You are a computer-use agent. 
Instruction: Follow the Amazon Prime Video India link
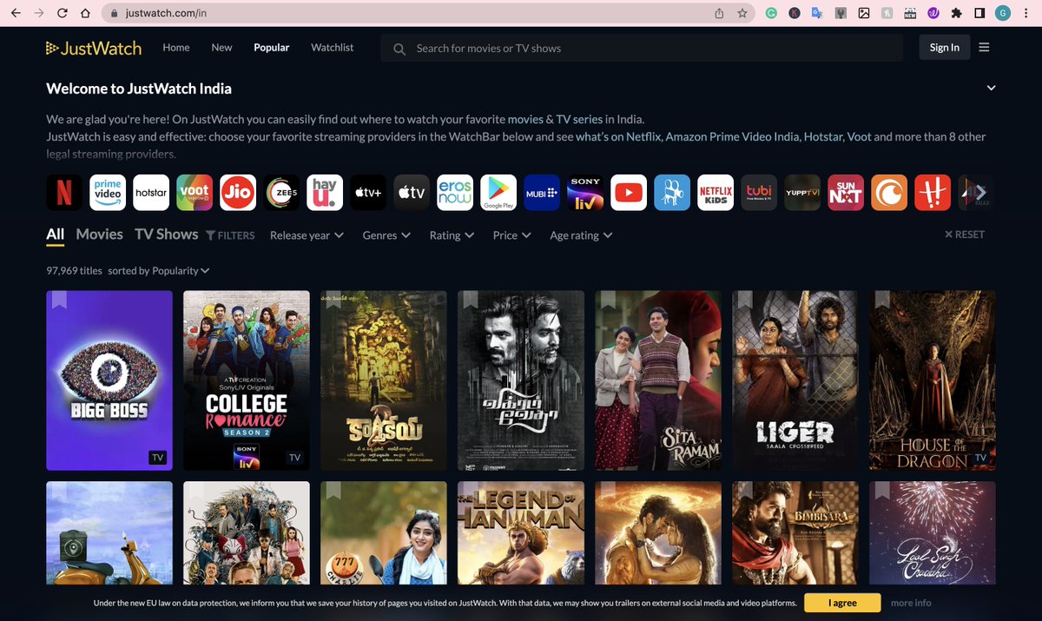733,137
